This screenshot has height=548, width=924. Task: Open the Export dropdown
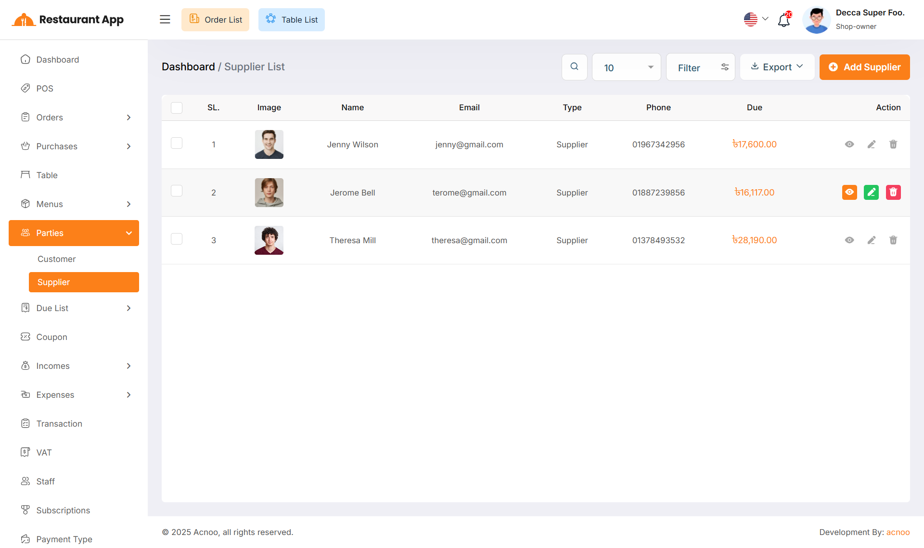777,67
